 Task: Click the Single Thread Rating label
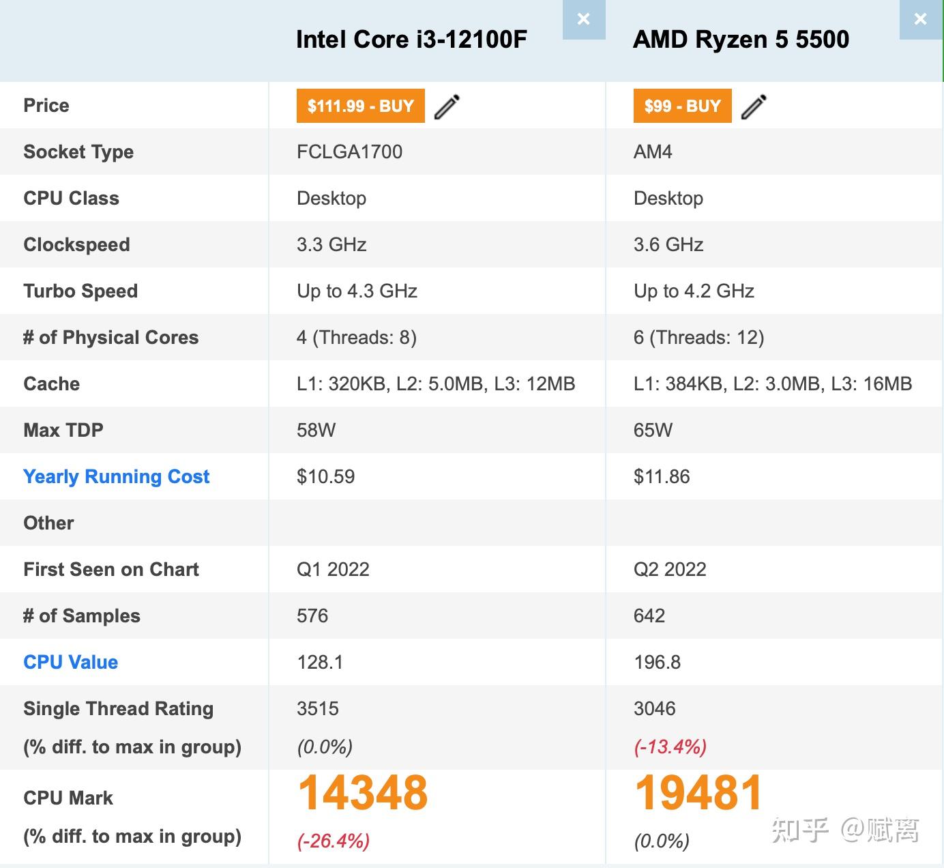pos(118,708)
